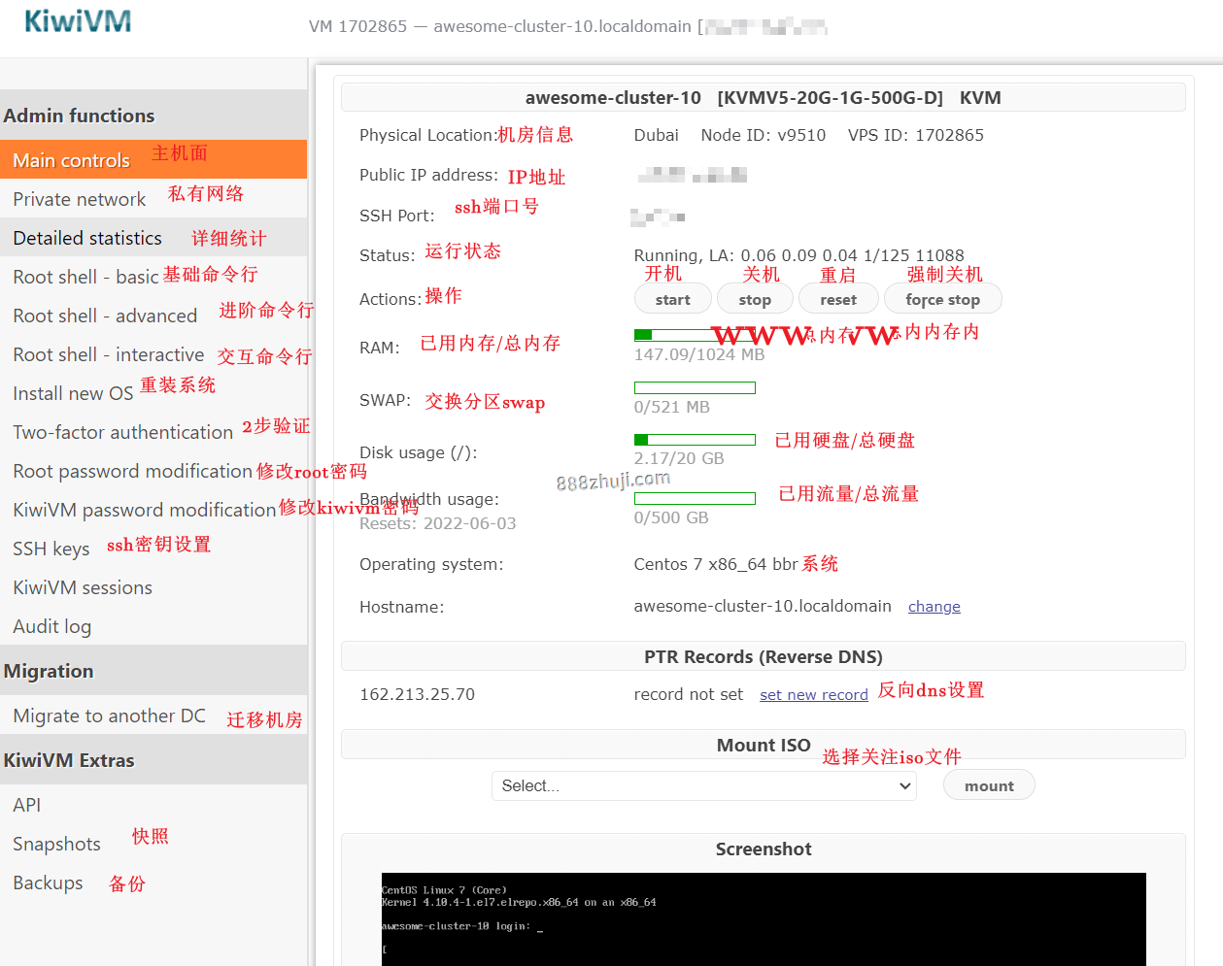Open Main controls in sidebar
1223x966 pixels.
tap(153, 159)
